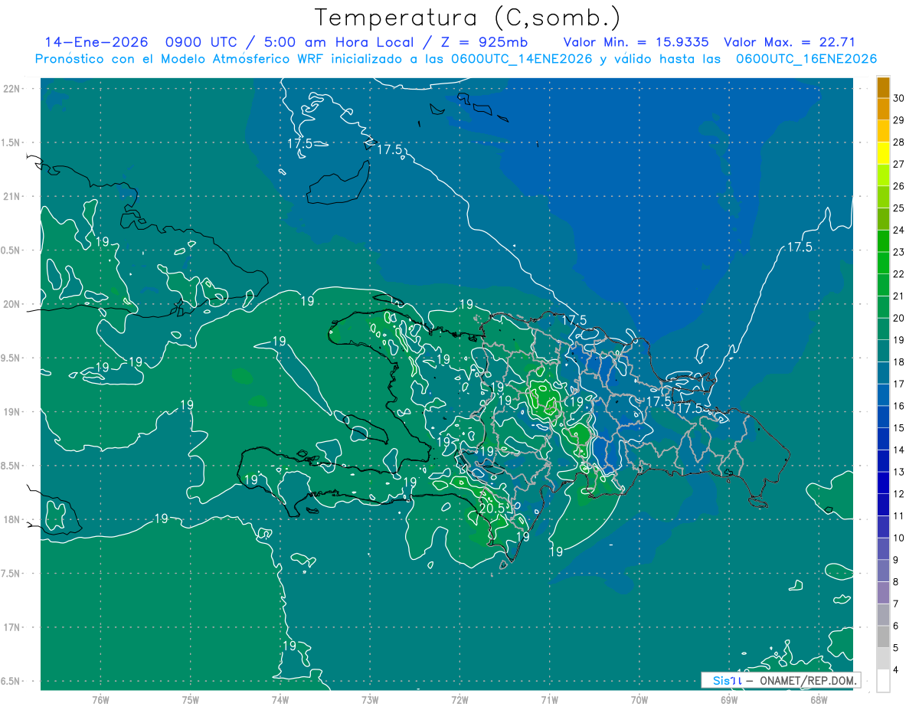Viewport: 919px width, 710px height.
Task: Click the '75W' longitude axis label
Action: point(190,700)
